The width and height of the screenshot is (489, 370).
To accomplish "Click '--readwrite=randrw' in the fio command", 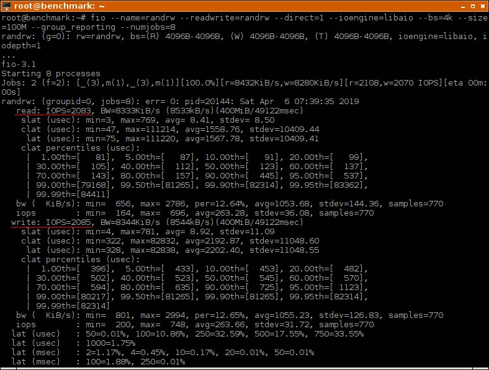I will point(225,18).
